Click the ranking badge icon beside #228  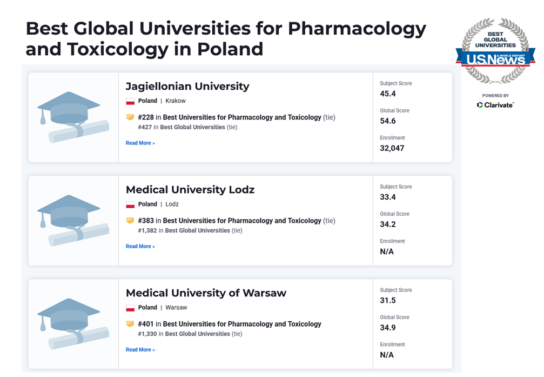[130, 117]
